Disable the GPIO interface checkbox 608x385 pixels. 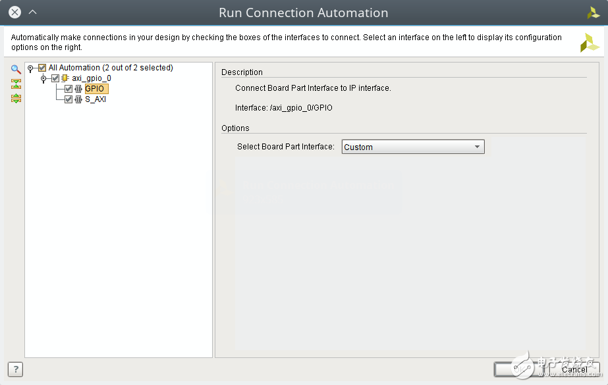pos(69,89)
